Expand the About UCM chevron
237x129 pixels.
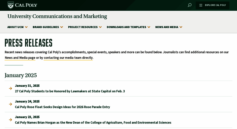click(x=26, y=27)
